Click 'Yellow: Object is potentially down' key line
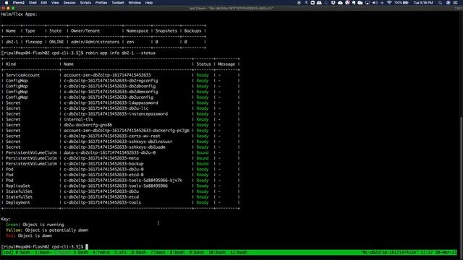Image resolution: width=463 pixels, height=260 pixels. [47, 230]
